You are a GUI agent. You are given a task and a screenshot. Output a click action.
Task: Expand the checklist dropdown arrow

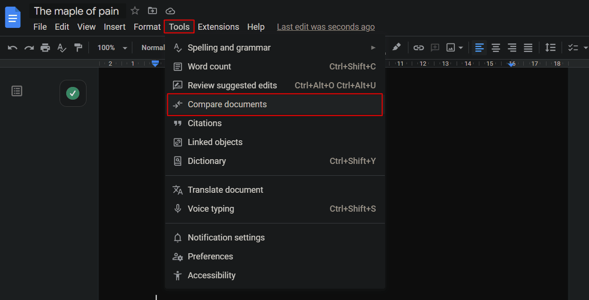pos(585,48)
